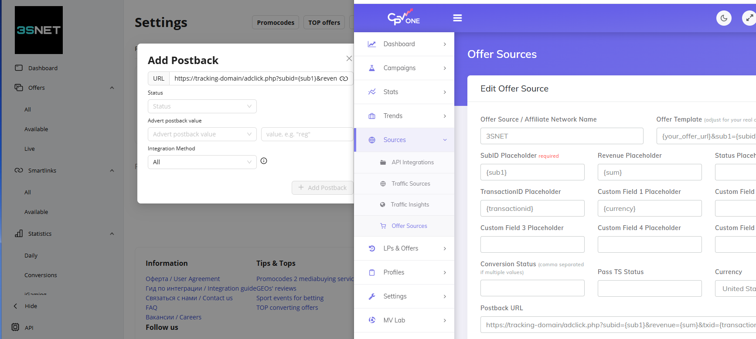Open the TOP converting offers link
This screenshot has height=339, width=756.
tap(287, 308)
